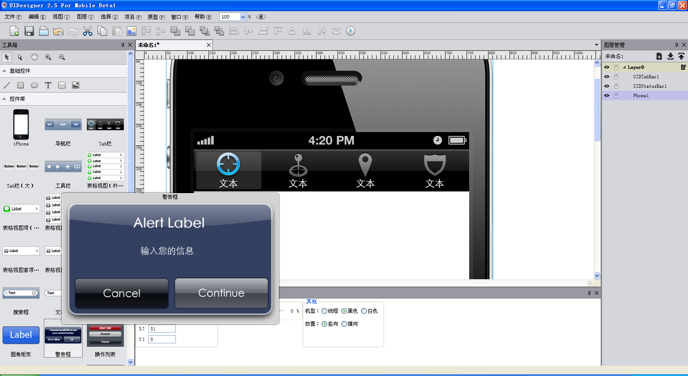Toggle the preview eye icon beside zoom
The height and width of the screenshot is (376, 688).
[261, 17]
